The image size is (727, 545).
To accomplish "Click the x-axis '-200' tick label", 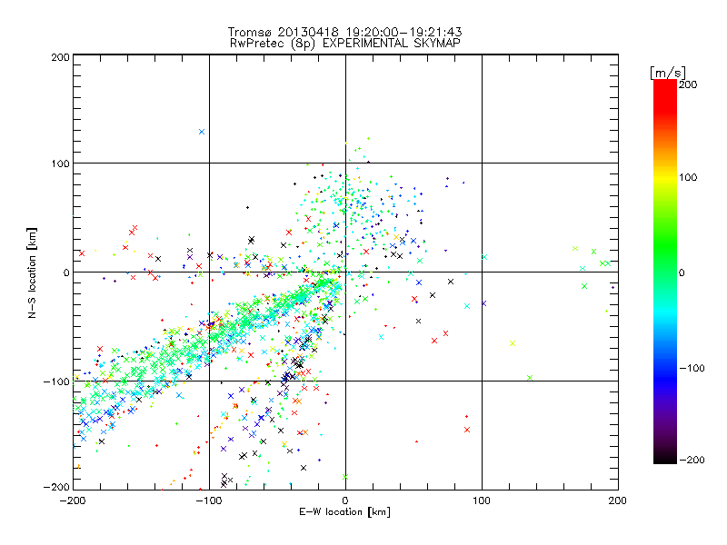I will pyautogui.click(x=73, y=500).
